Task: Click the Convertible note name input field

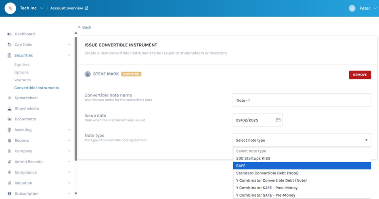Action: (x=302, y=100)
